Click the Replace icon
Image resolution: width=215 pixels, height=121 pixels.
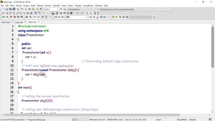[41, 9]
